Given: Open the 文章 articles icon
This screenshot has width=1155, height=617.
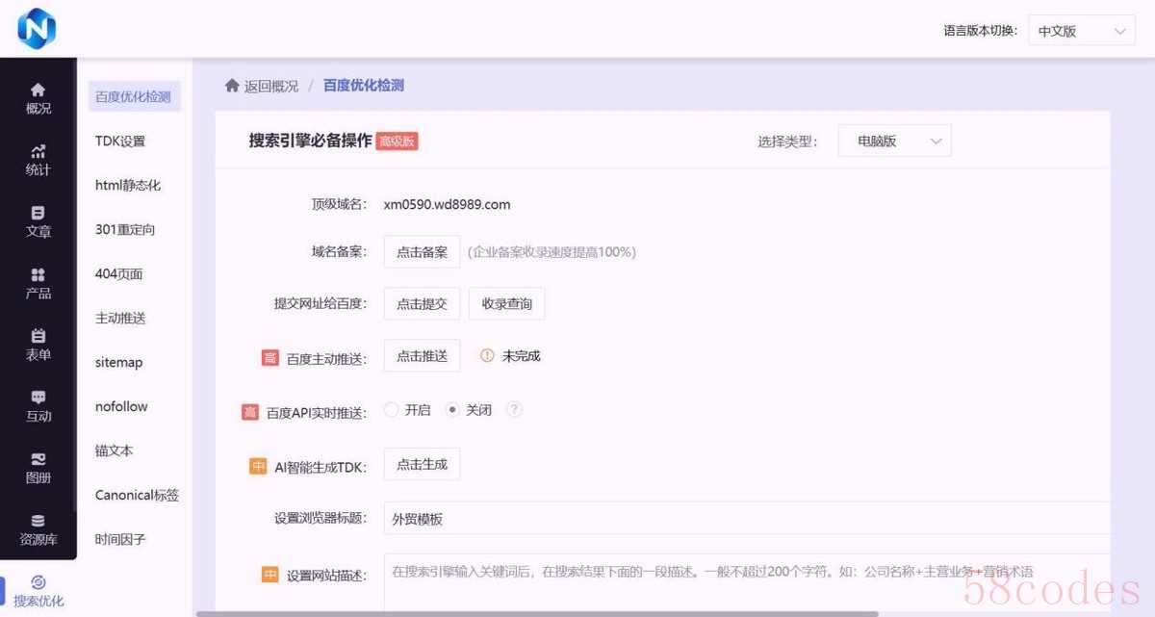Looking at the screenshot, I should (38, 213).
